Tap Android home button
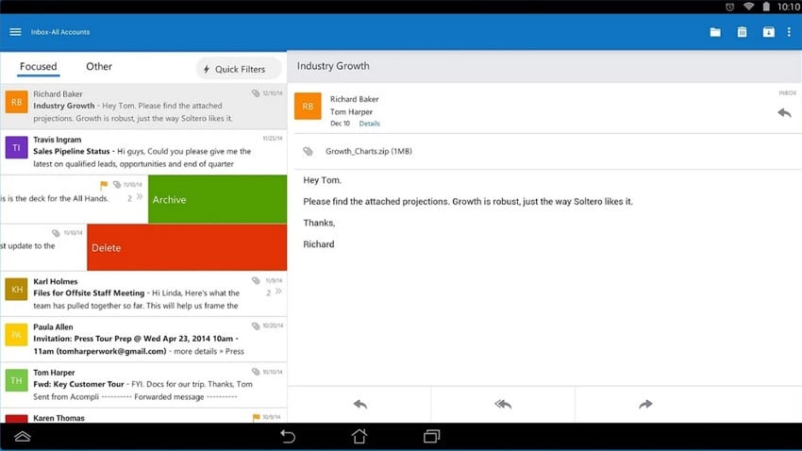Image resolution: width=802 pixels, height=451 pixels. click(x=359, y=436)
